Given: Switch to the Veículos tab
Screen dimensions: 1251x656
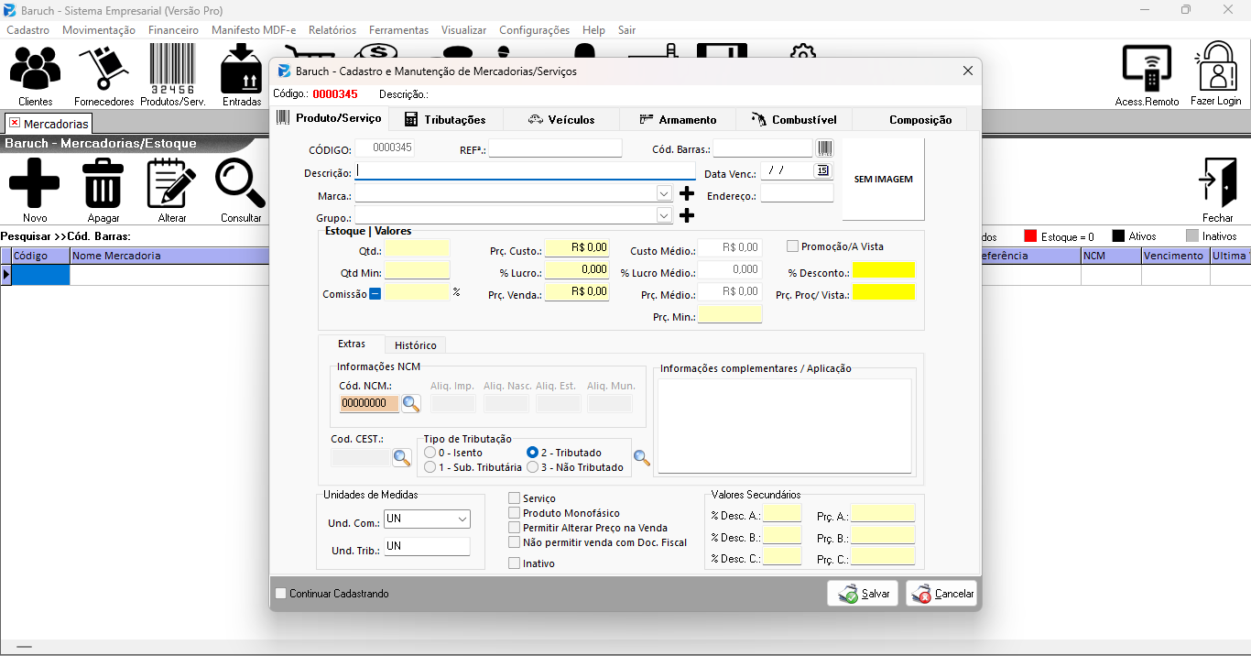Looking at the screenshot, I should coord(561,120).
